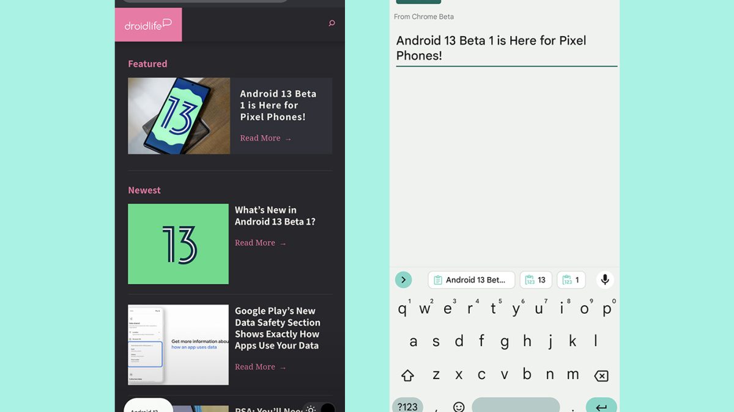Expand the keyboard suggestion strip arrow
Viewport: 734px width, 412px height.
coord(403,280)
